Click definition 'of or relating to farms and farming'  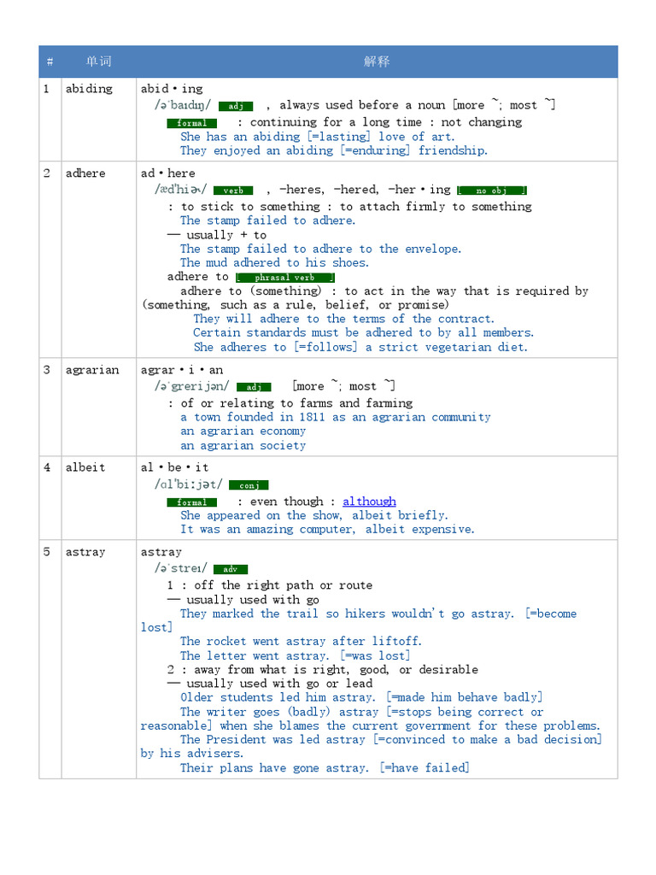tap(296, 403)
